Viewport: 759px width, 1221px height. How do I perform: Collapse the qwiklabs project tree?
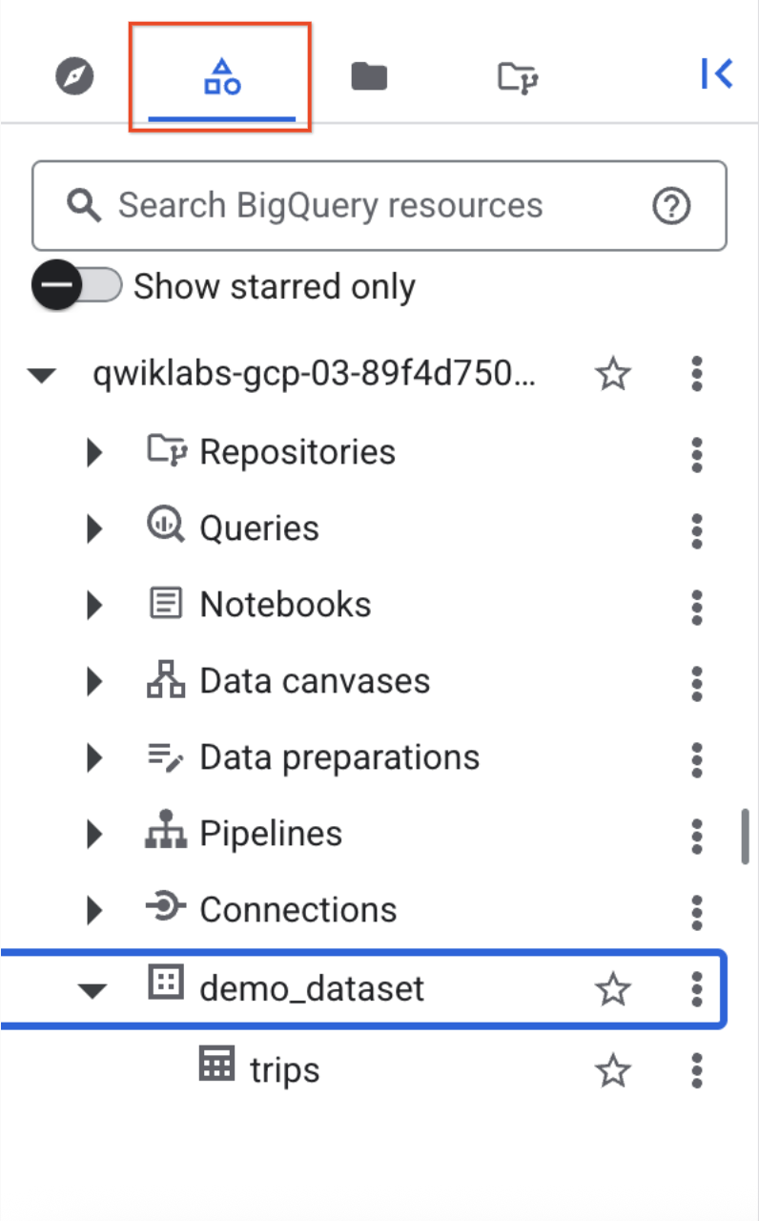pos(42,375)
